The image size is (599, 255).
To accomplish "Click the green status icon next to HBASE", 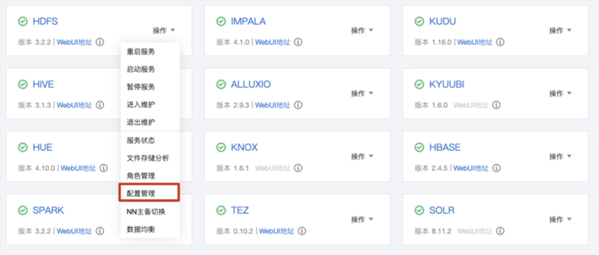I will [420, 147].
